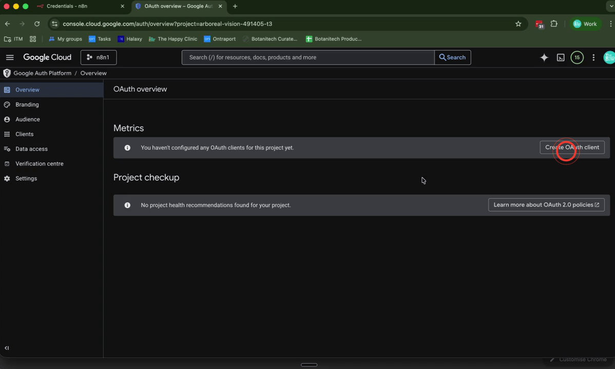Open the Google Cloud navigation menu
Viewport: 615px width, 369px height.
click(x=10, y=57)
